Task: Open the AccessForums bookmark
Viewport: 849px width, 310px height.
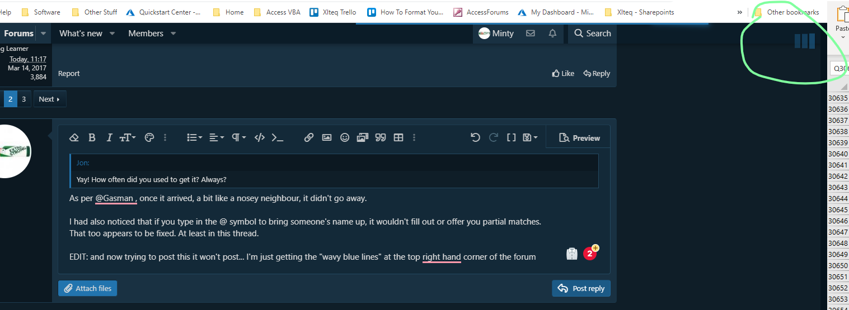Action: pyautogui.click(x=481, y=12)
